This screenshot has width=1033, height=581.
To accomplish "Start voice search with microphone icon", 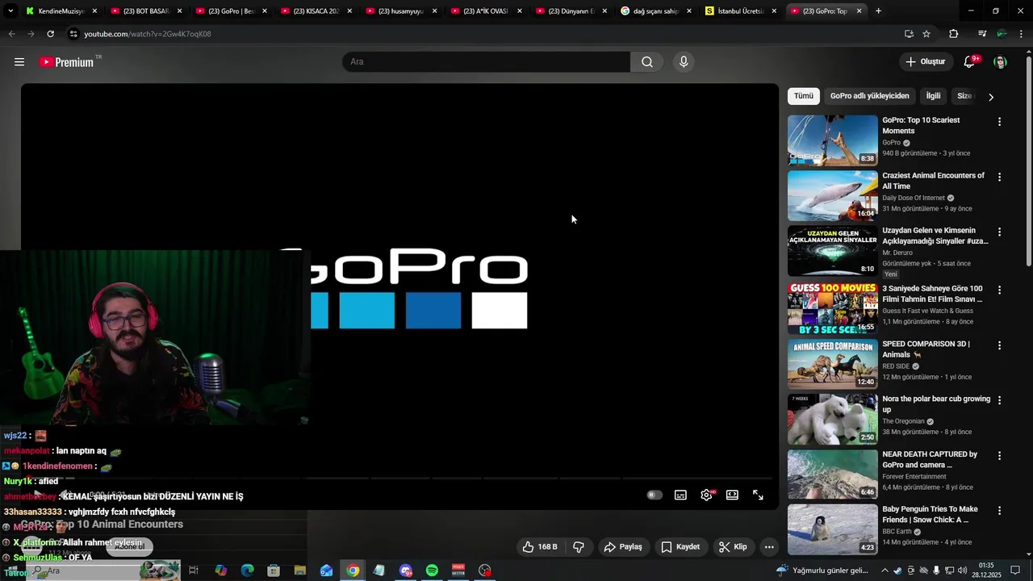I will pos(684,62).
